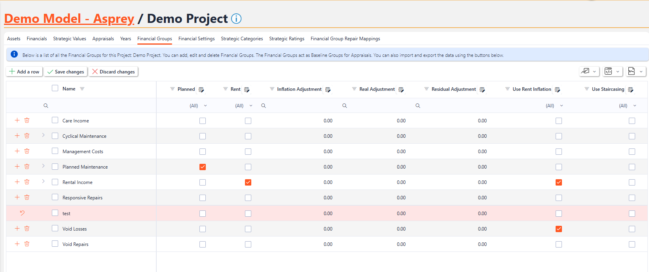Click the edit-grid icon beside Planned header
This screenshot has width=649, height=272.
[x=201, y=90]
